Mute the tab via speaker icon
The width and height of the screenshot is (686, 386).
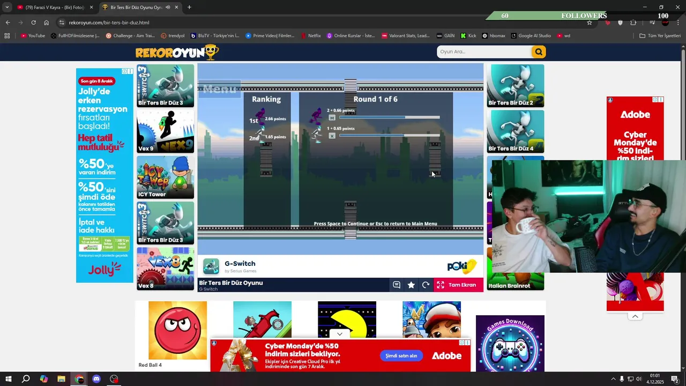(x=168, y=8)
